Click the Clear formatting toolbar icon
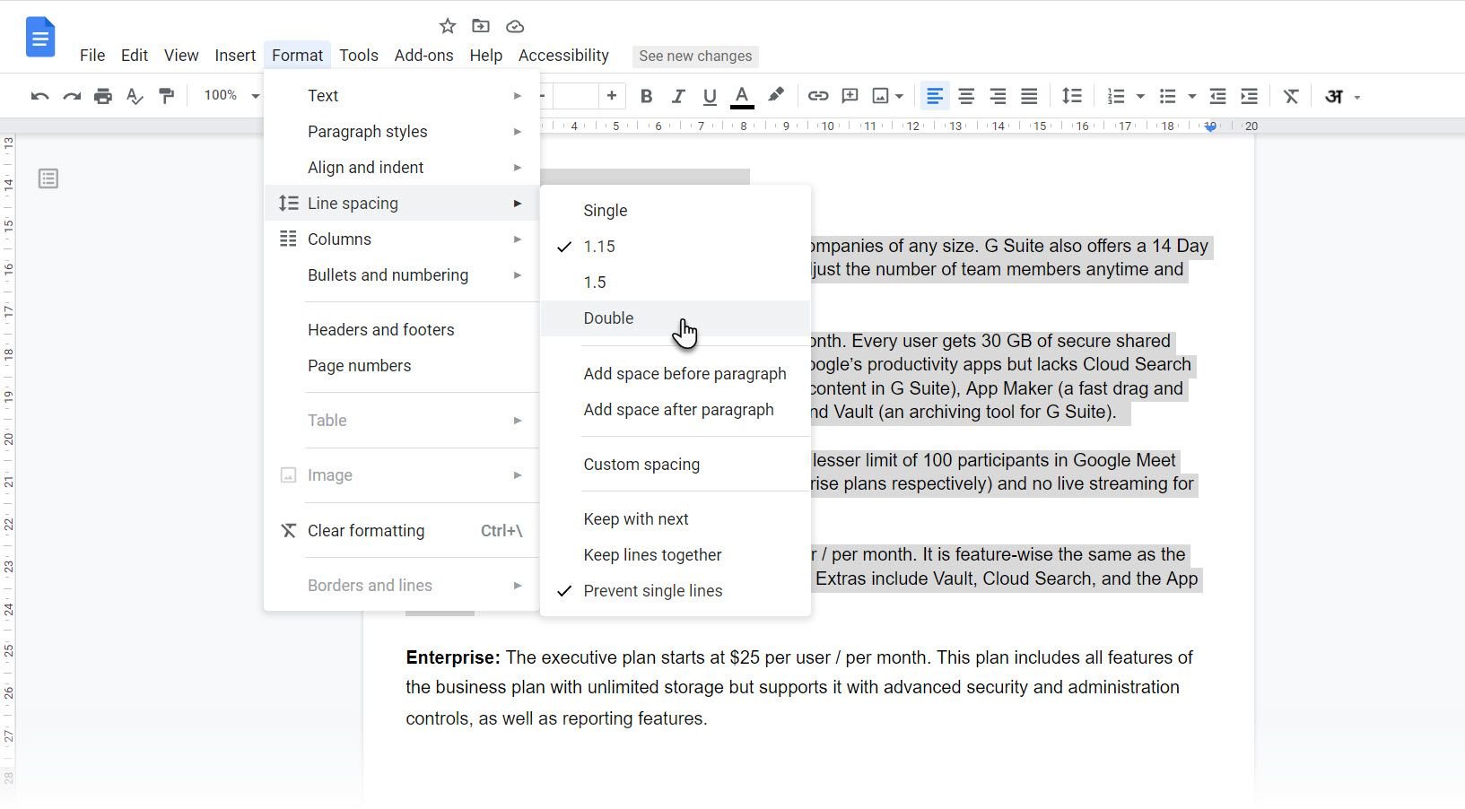Image resolution: width=1465 pixels, height=809 pixels. (1291, 96)
